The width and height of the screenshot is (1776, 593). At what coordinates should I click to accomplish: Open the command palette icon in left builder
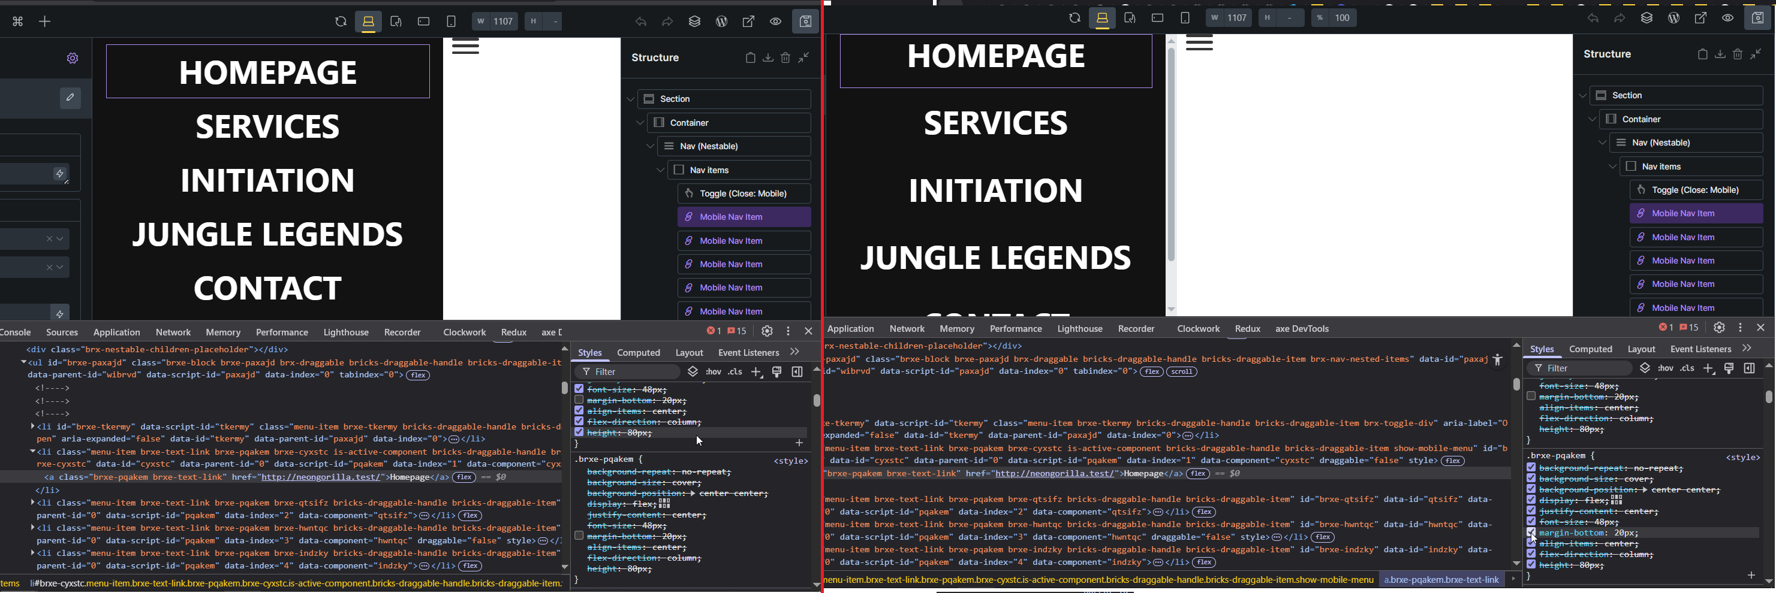pyautogui.click(x=18, y=22)
